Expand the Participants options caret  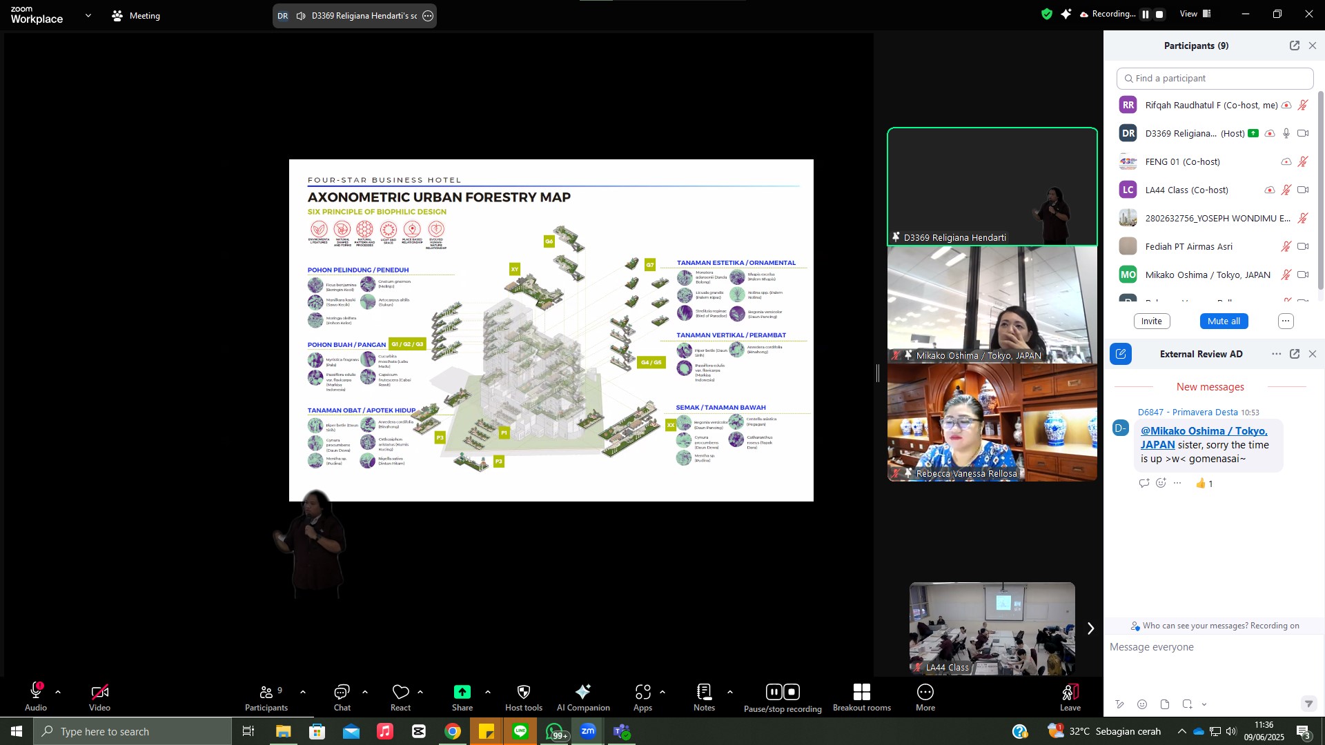tap(303, 692)
